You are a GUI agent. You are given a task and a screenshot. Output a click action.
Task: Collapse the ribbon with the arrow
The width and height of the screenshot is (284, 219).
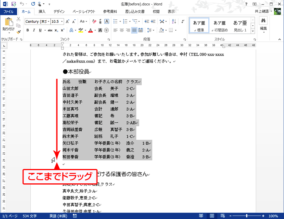click(x=279, y=39)
